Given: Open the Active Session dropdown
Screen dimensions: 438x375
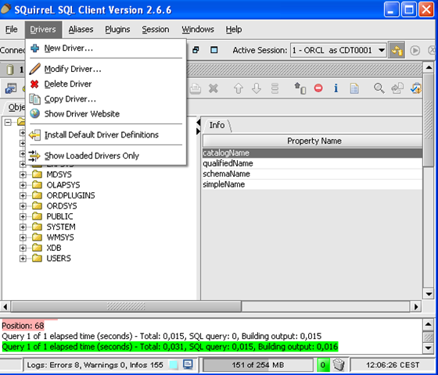Looking at the screenshot, I should (x=338, y=50).
